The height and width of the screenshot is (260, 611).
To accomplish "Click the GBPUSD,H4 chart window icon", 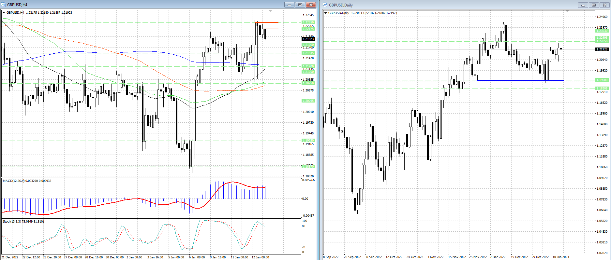I will tap(4, 5).
